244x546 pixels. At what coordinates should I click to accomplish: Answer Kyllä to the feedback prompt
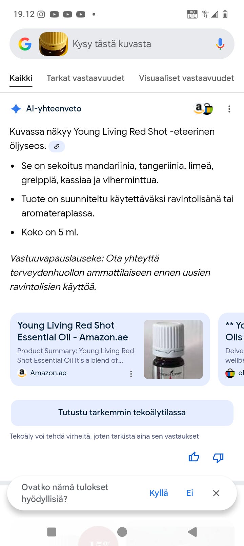(x=159, y=493)
